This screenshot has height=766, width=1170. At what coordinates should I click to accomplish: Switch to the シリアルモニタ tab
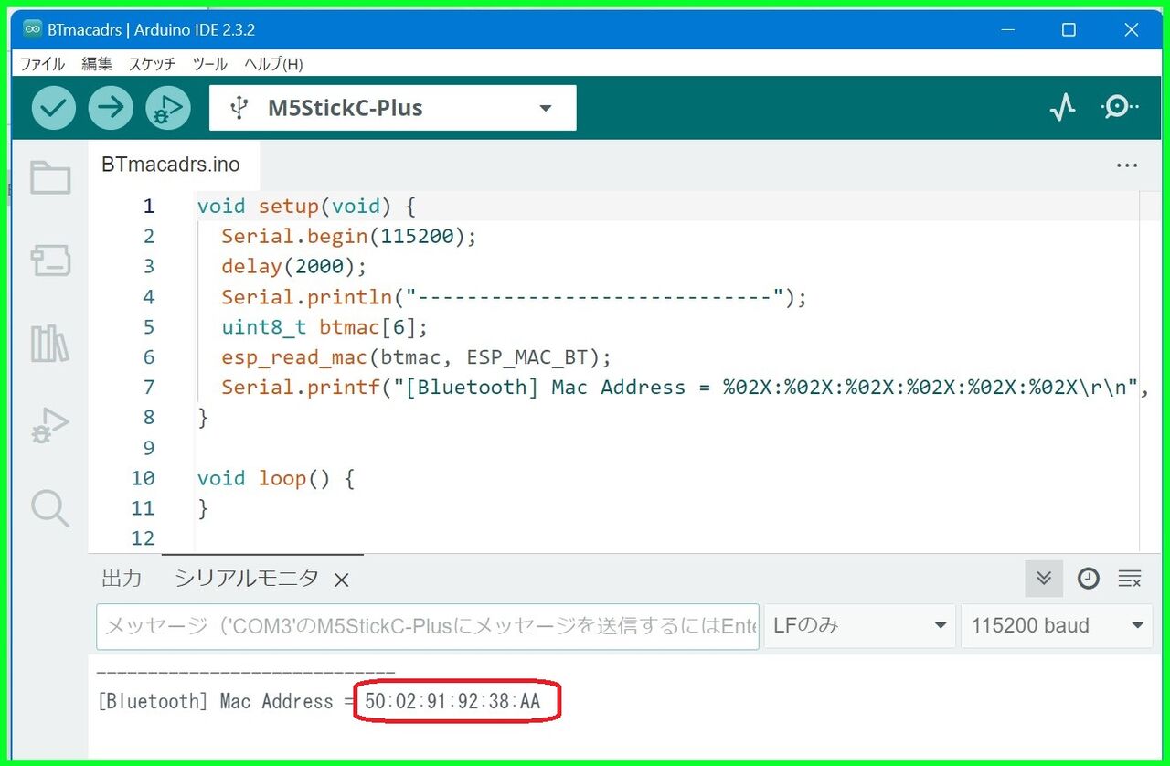click(247, 579)
